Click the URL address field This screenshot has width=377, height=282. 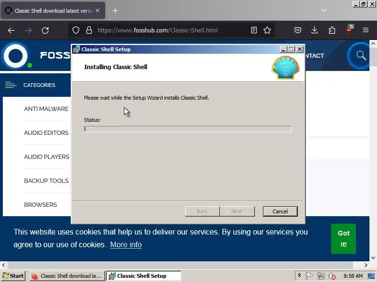pos(172,30)
